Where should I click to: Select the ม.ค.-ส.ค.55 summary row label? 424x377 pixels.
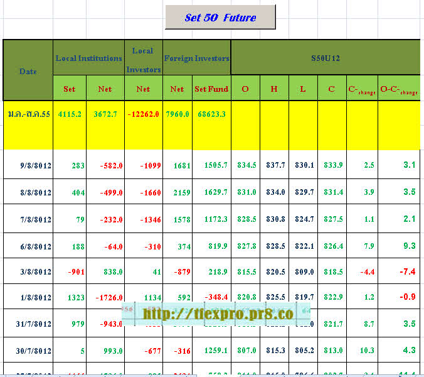[x=28, y=114]
